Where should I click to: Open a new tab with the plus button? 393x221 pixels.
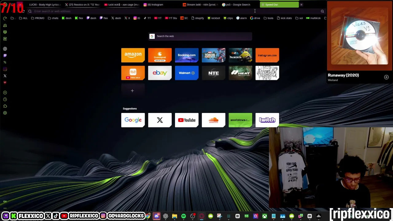pyautogui.click(x=301, y=5)
